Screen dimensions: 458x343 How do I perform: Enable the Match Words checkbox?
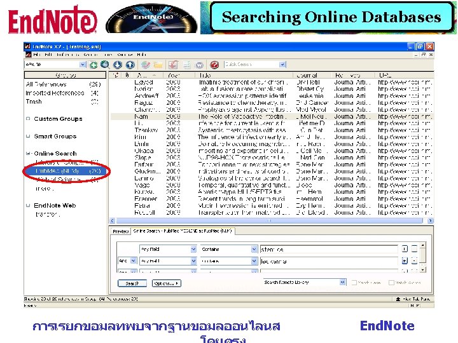pos(391,282)
